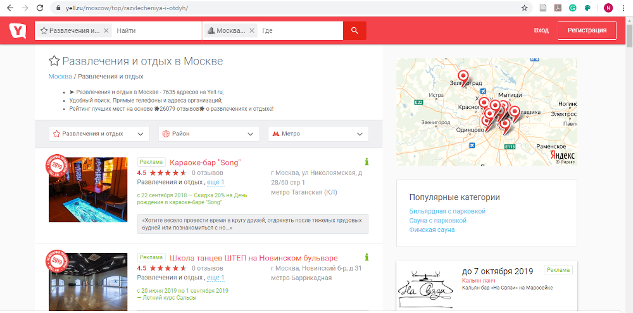Screen dimensions: 633x313
Task: Click the site lock icon
Action: 58,8
